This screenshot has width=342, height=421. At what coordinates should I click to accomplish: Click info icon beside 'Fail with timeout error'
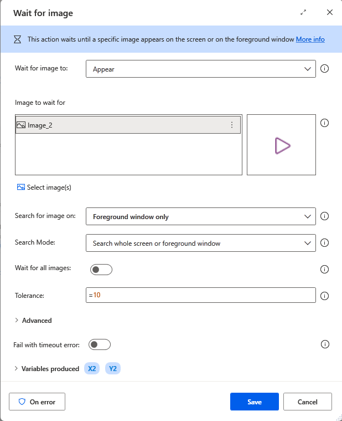tap(325, 344)
